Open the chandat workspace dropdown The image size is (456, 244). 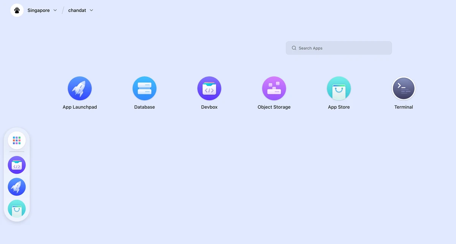point(81,10)
